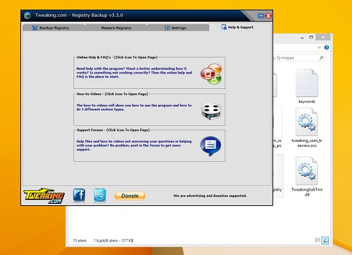The height and width of the screenshot is (255, 352).
Task: Select TweakingSubTmr.dll file in Explorer
Action: (x=307, y=177)
